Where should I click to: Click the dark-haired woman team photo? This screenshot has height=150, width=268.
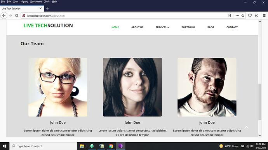132,87
